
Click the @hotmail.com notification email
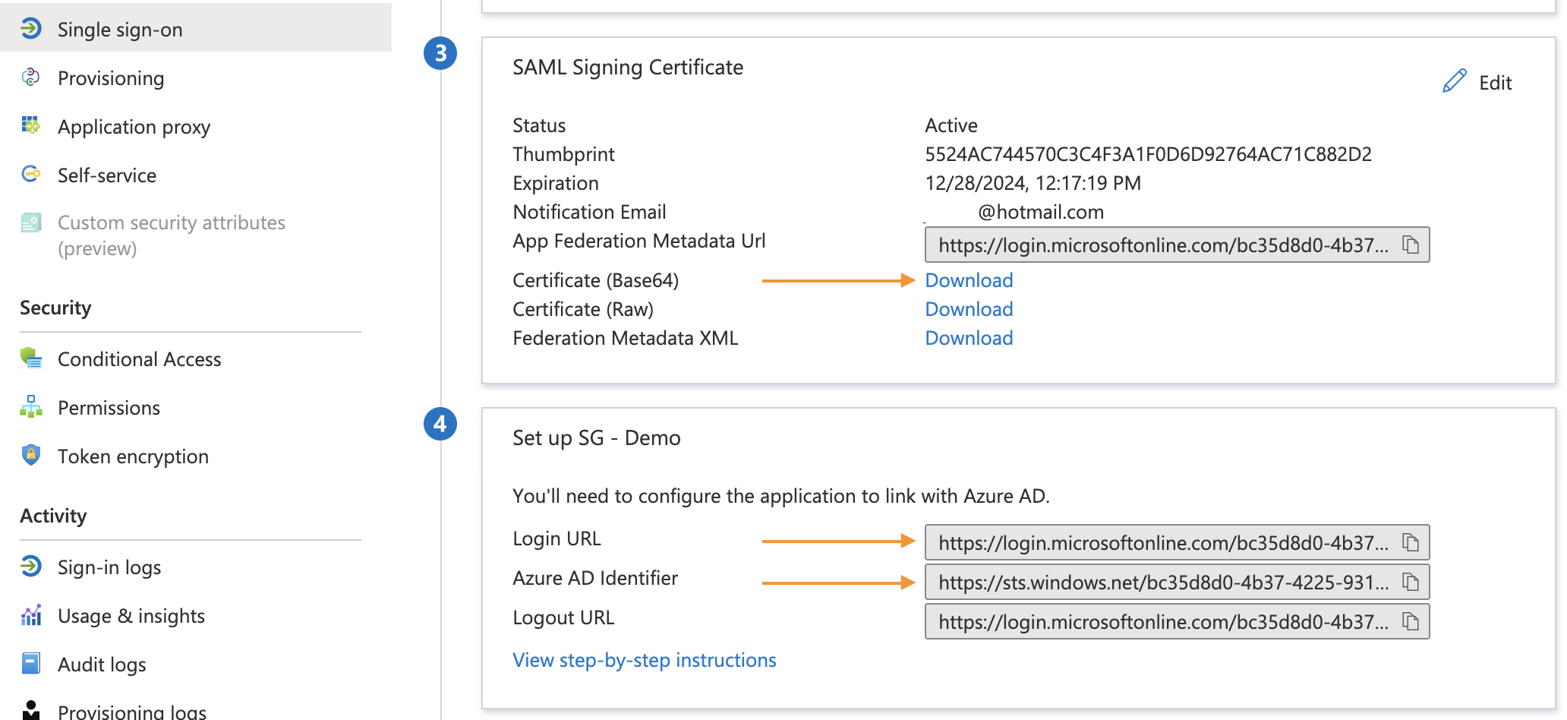point(1040,212)
